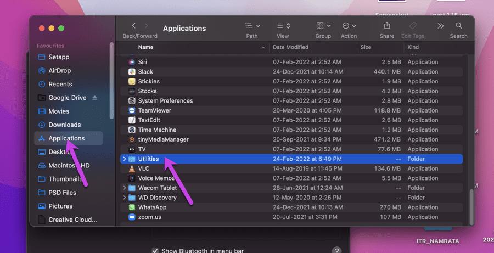Expand the Wacom Tablet folder arrow

[125, 188]
